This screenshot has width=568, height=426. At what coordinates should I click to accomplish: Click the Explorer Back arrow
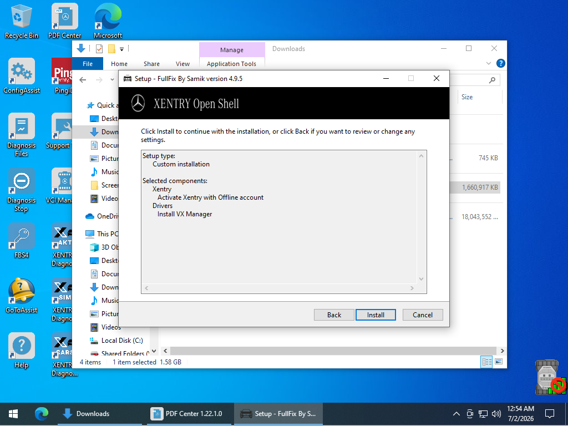point(83,80)
